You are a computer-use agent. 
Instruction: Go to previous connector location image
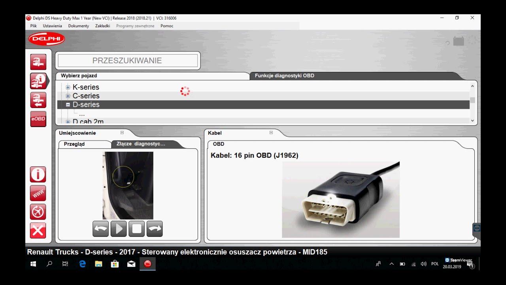click(x=100, y=229)
